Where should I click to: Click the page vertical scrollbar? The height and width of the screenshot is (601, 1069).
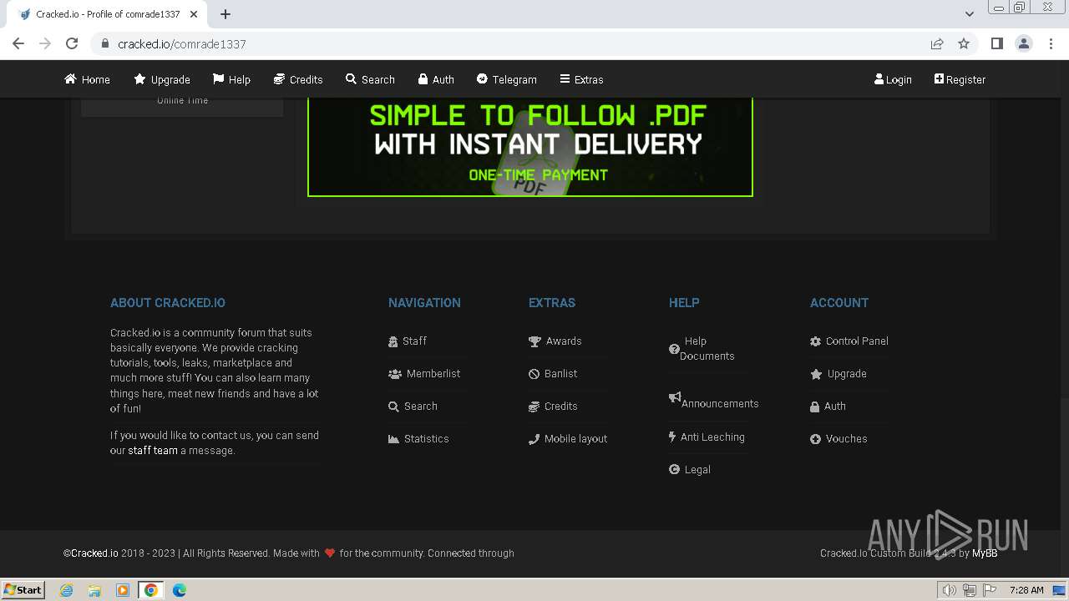pyautogui.click(x=1064, y=317)
